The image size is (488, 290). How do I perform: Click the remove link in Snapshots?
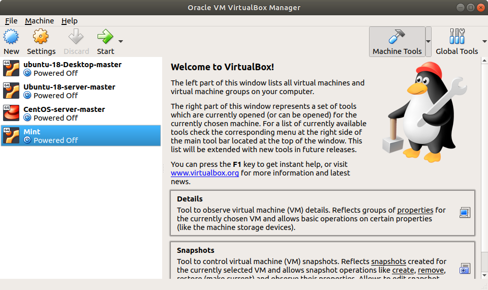tap(431, 270)
